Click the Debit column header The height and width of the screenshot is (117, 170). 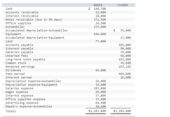pyautogui.click(x=98, y=5)
